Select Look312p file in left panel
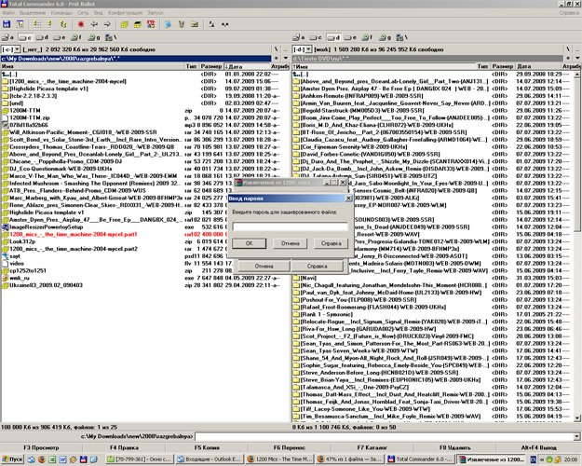This screenshot has height=466, width=582. 22,241
